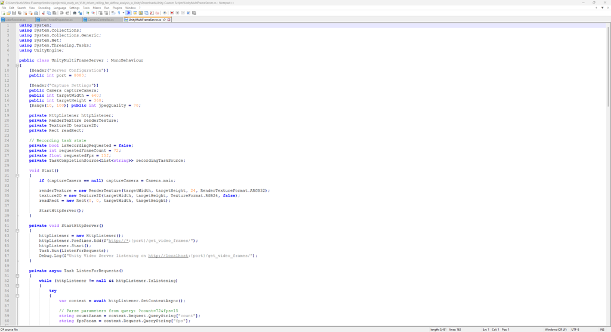Click the Open file toolbar icon
The image size is (611, 332).
pos(8,13)
